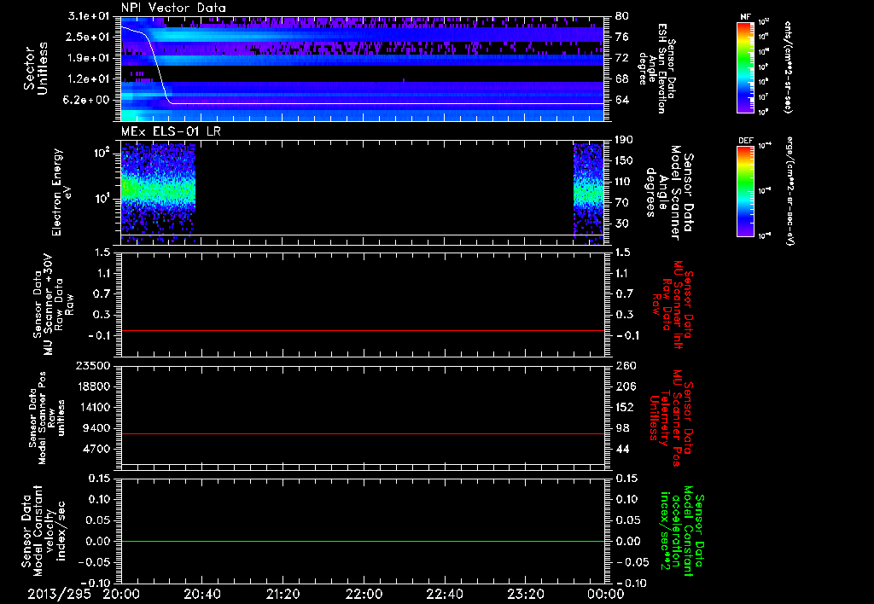Click the red line in the Scanner Pos panel
This screenshot has height=604, width=874.
click(363, 433)
